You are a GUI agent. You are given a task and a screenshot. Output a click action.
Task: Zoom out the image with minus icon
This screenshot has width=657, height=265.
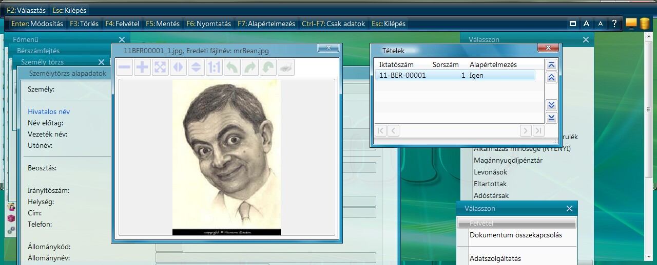[x=124, y=68]
